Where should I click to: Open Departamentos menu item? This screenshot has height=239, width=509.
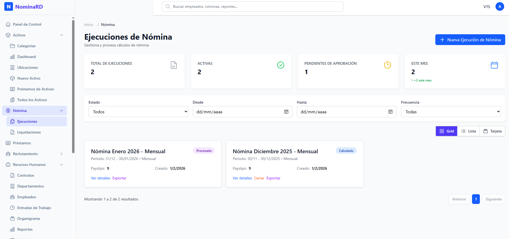click(37, 186)
